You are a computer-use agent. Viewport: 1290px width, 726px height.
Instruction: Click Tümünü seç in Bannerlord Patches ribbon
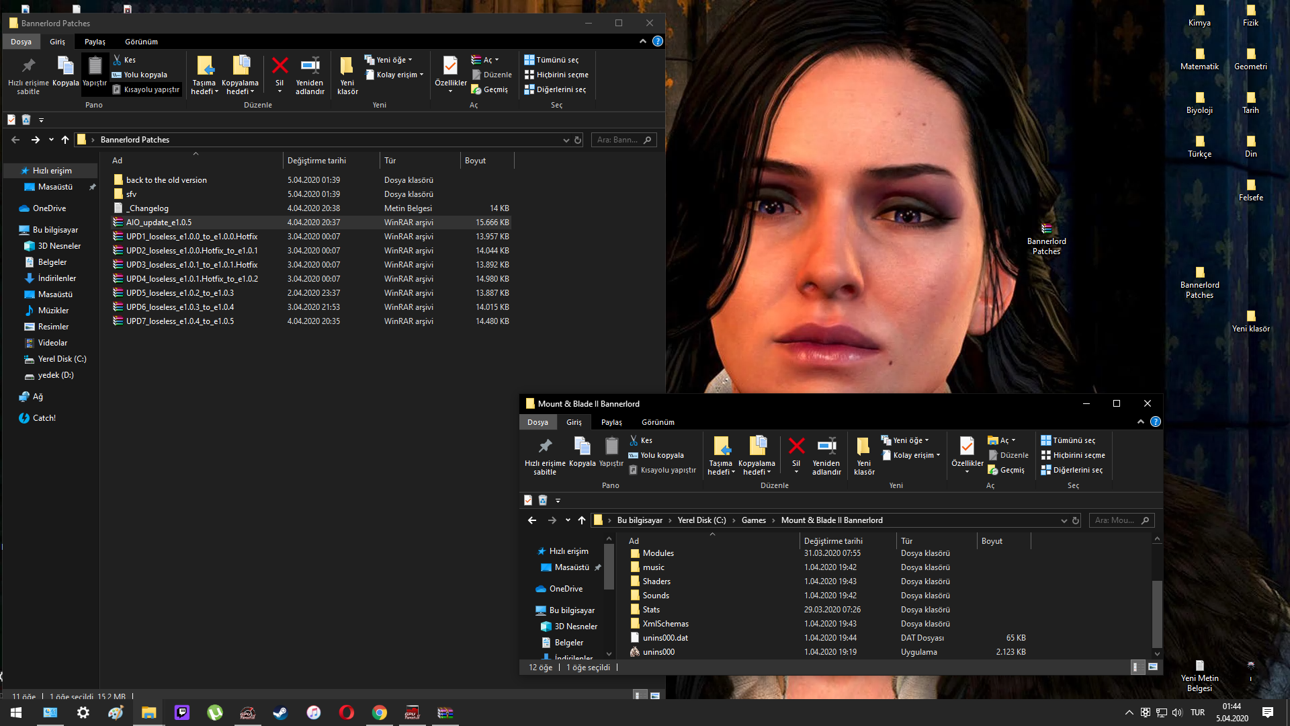point(551,60)
